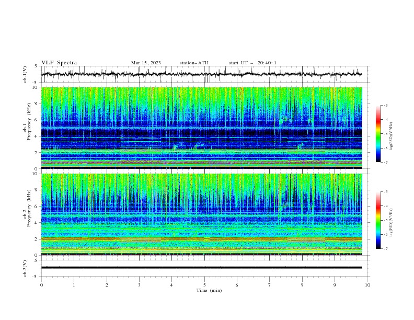This screenshot has height=320, width=414.
Task: Click the ch.3 black waveform trace
Action: [x=201, y=268]
